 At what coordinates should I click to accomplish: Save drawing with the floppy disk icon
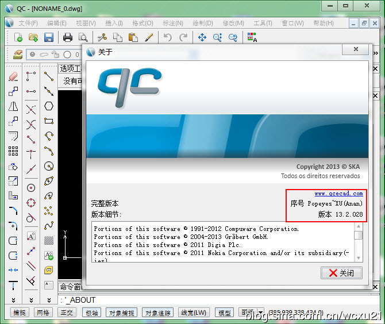[x=49, y=37]
